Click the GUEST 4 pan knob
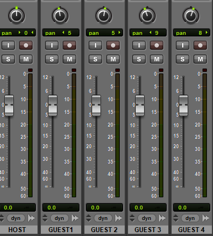Image resolution: width=213 pixels, height=236 pixels. pyautogui.click(x=191, y=16)
